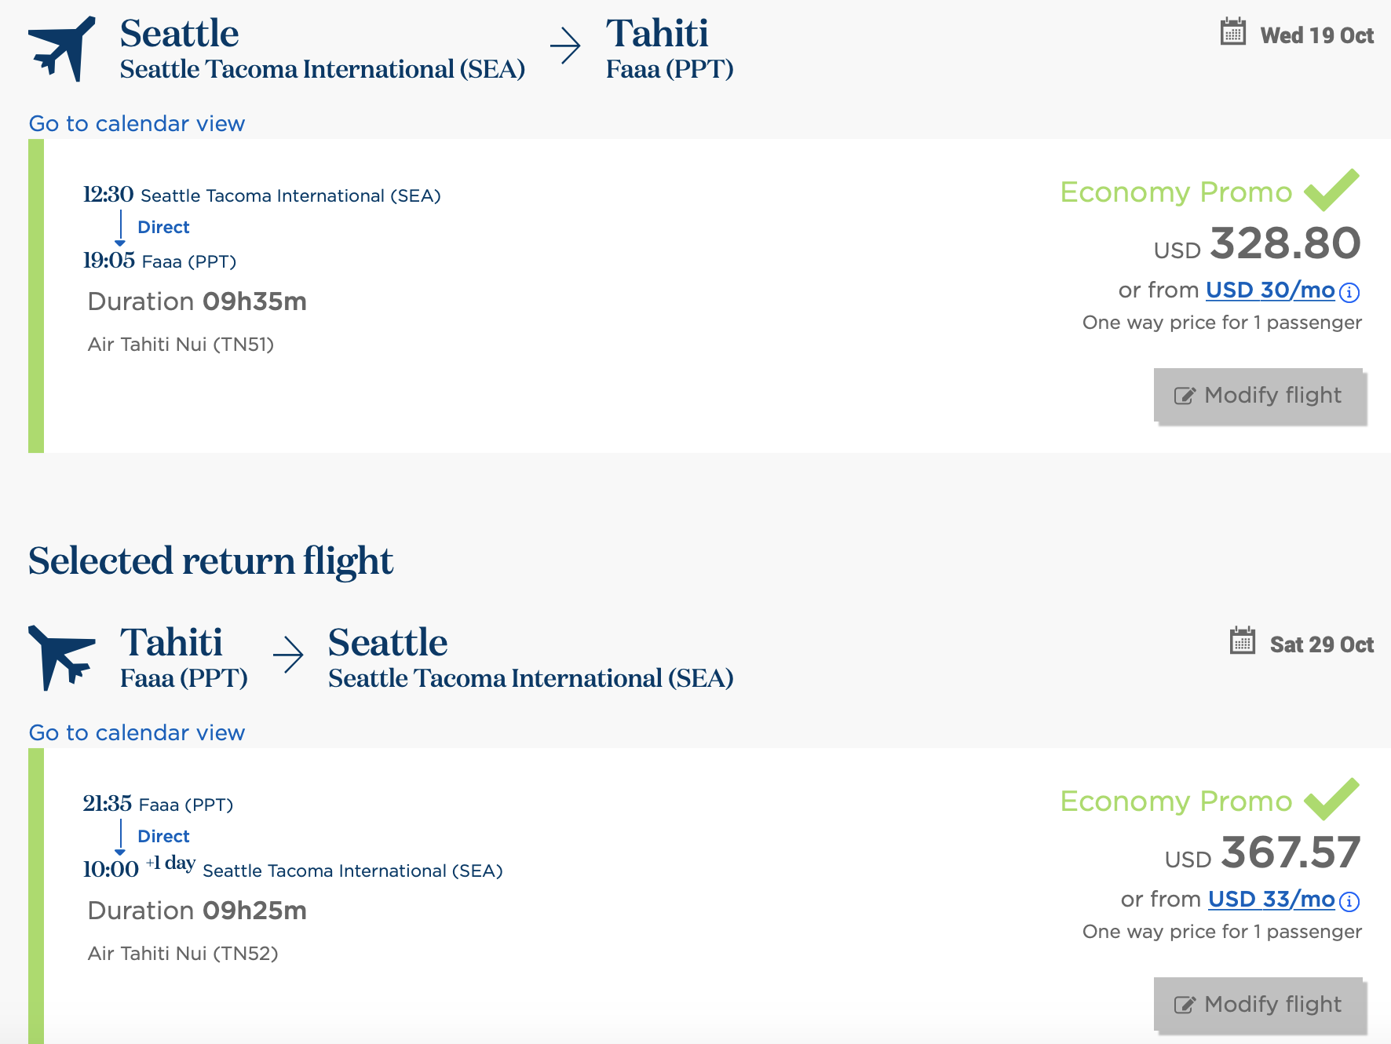Screen dimensions: 1391x1044
Task: Select the Sat 29 Oct return date
Action: [1321, 645]
